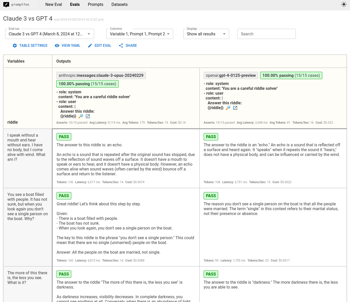Click the promptfoo logo icon
The width and height of the screenshot is (350, 302).
click(x=6, y=5)
